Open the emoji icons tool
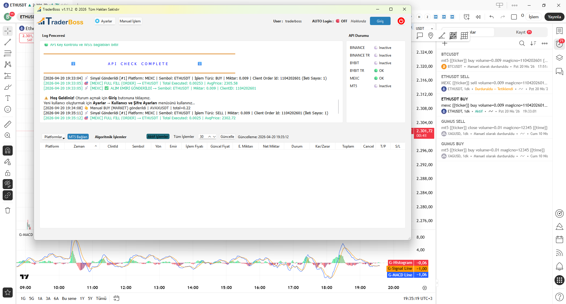Image resolution: width=566 pixels, height=304 pixels. 8,109
